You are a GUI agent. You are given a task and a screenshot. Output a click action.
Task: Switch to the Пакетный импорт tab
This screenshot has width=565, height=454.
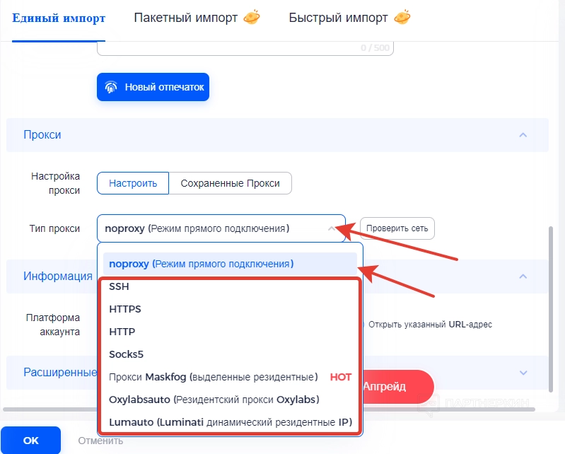click(x=185, y=18)
